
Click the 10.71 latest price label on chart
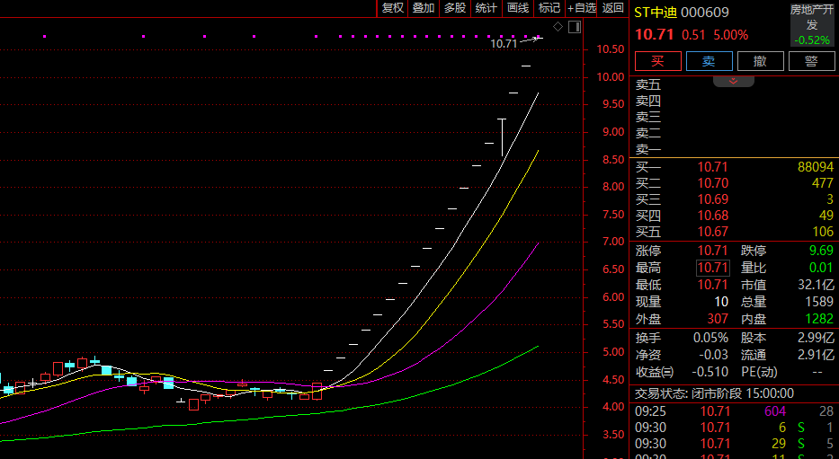coord(504,43)
